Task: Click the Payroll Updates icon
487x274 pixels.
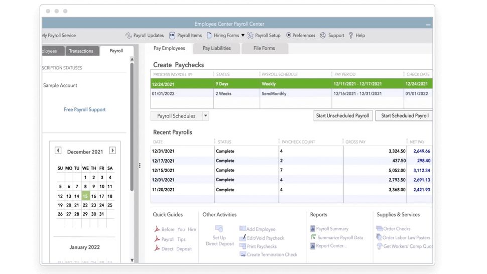Action: (x=129, y=35)
